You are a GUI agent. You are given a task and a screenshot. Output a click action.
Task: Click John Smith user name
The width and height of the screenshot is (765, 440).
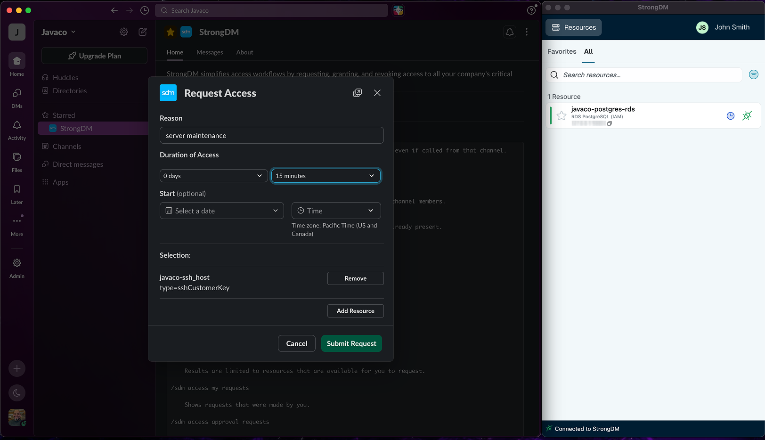[732, 27]
